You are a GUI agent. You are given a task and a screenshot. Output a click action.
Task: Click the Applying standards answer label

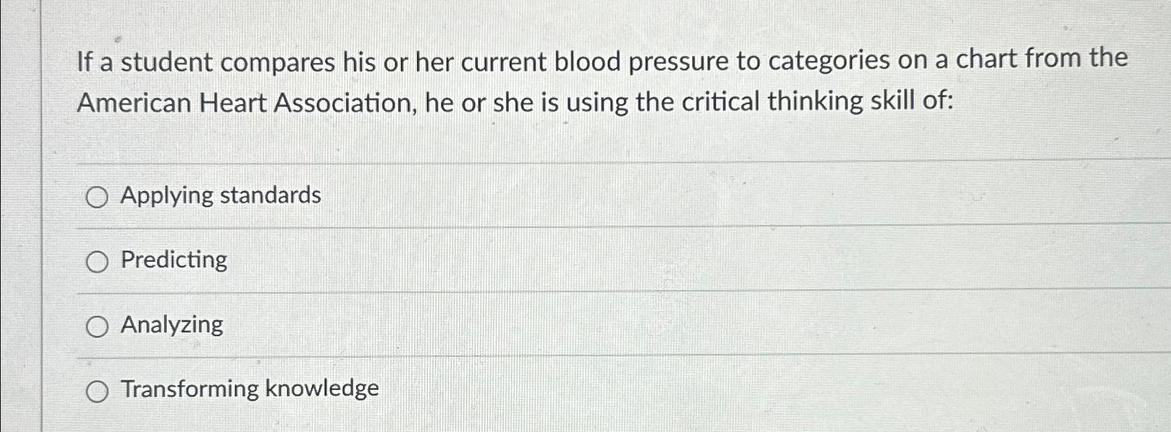221,195
